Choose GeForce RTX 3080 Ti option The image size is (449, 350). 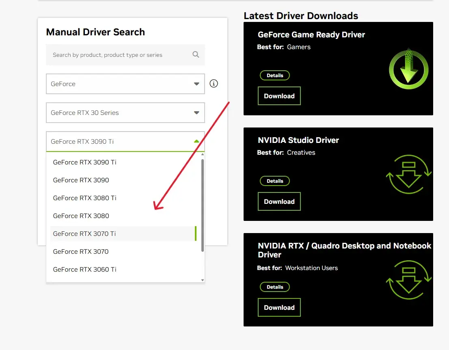click(84, 198)
